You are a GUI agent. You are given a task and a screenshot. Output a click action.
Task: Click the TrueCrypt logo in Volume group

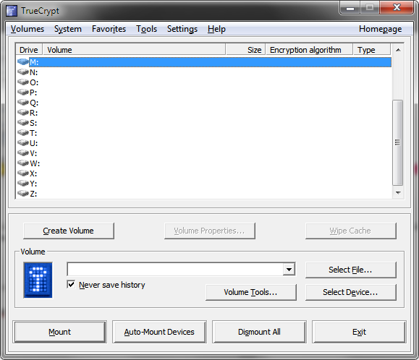pos(38,280)
